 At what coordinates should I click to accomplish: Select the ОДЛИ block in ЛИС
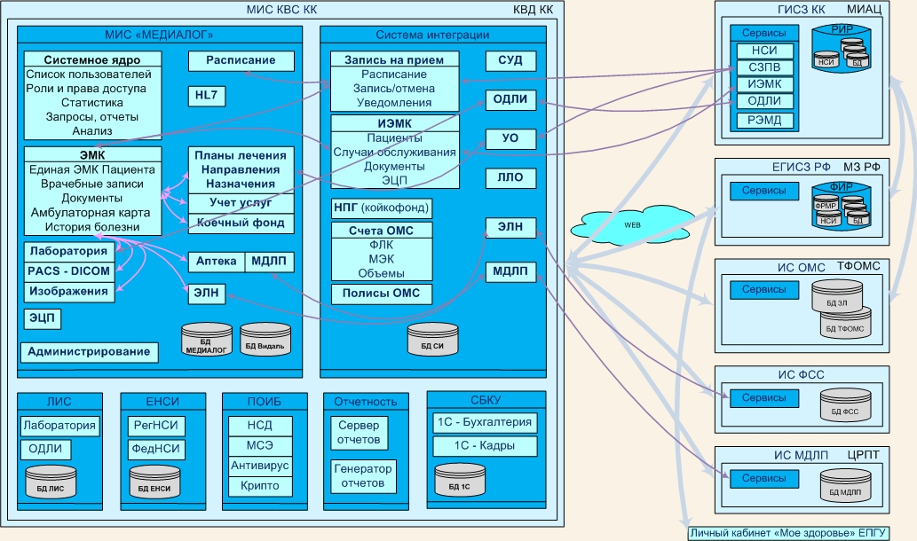click(x=45, y=450)
